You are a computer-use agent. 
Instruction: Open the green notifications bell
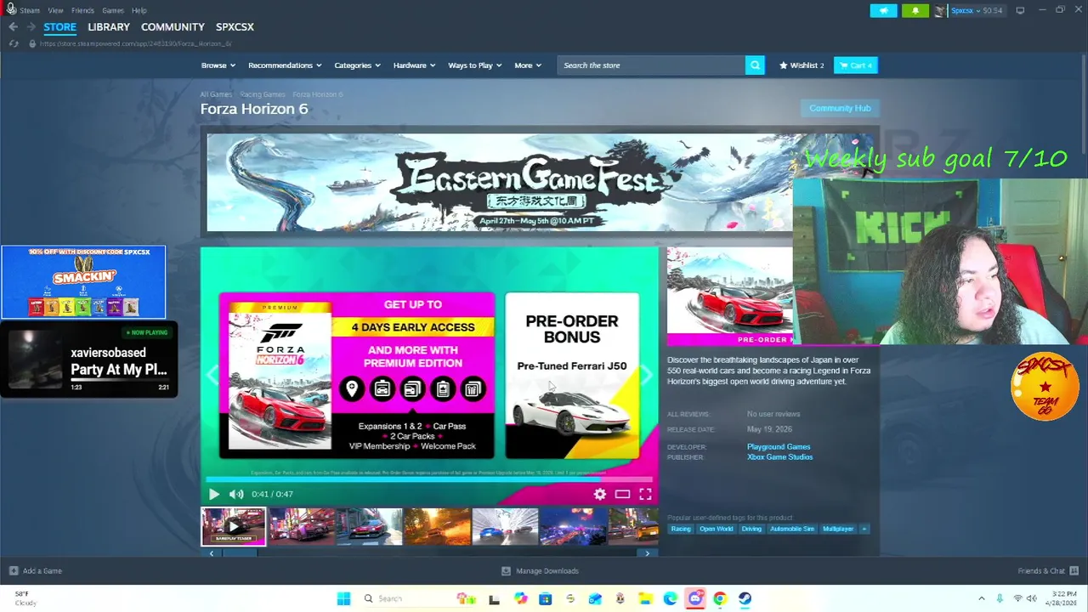[x=915, y=10]
